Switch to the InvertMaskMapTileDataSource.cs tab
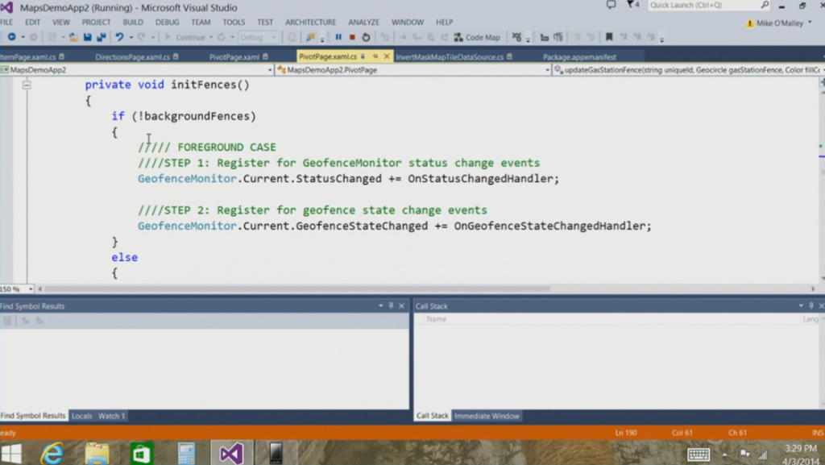 tap(450, 56)
